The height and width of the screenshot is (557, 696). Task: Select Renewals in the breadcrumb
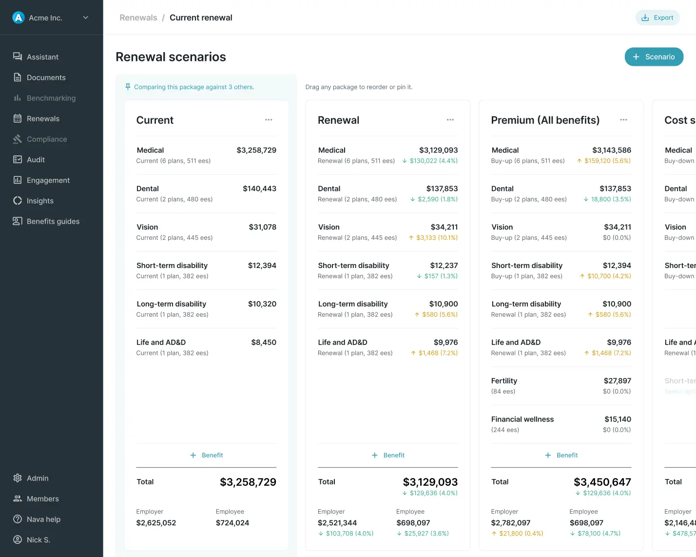point(138,17)
